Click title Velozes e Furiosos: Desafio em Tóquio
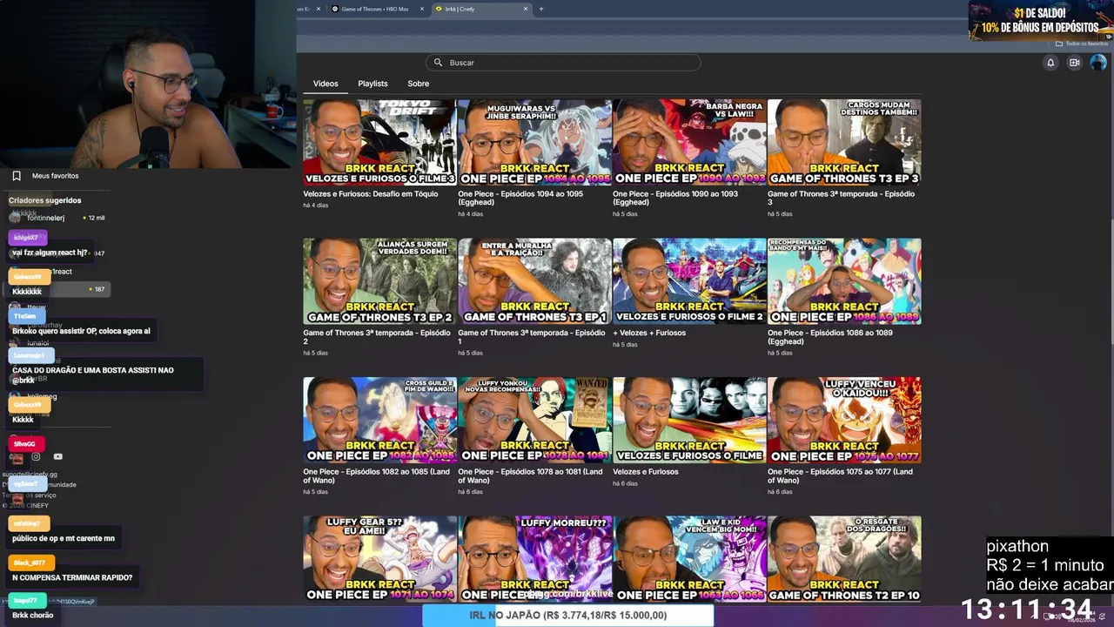Viewport: 1114px width, 627px height. click(371, 194)
